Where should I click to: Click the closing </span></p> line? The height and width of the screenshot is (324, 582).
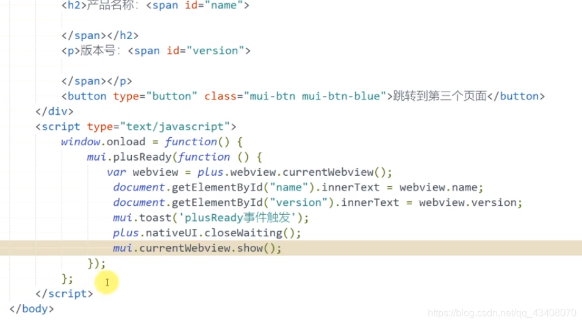[x=97, y=81]
